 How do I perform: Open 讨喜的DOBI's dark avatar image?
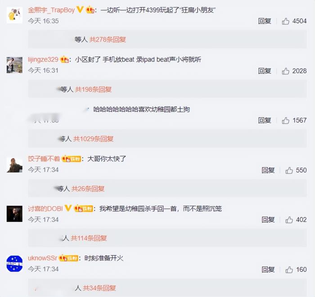click(14, 214)
